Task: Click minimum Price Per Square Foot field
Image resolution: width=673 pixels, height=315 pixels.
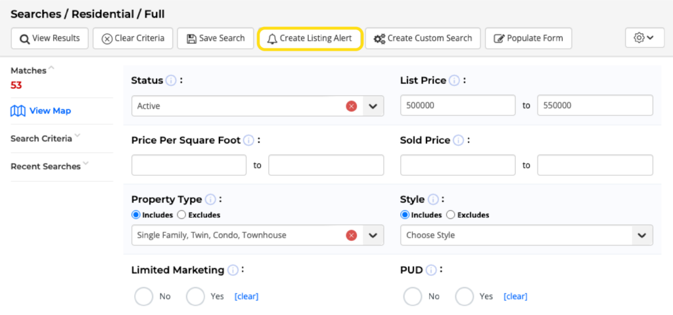Action: [x=189, y=165]
